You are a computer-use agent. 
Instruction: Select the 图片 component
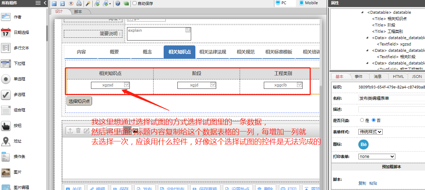coord(12,172)
